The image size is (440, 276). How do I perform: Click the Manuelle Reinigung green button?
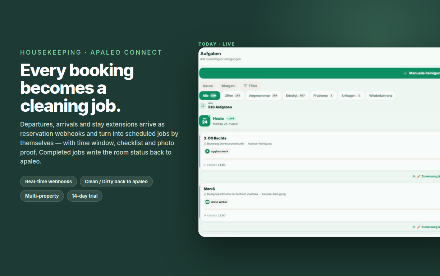coord(320,73)
